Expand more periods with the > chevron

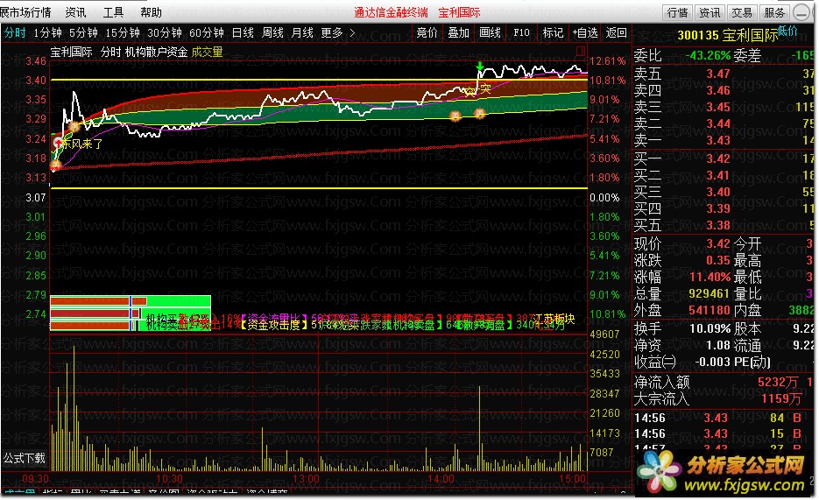click(352, 33)
